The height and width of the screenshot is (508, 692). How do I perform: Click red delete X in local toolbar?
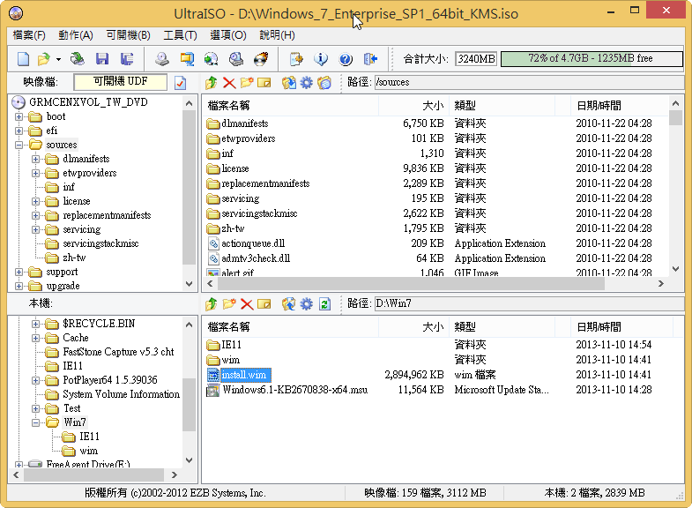247,303
